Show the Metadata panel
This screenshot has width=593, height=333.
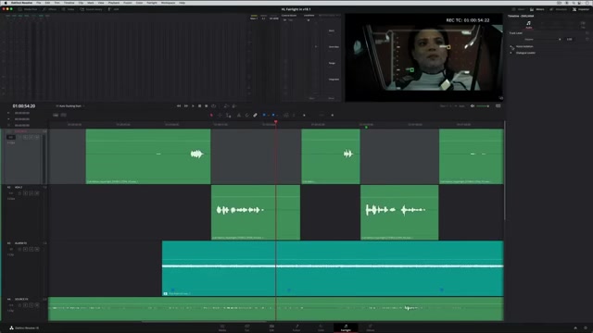click(559, 9)
